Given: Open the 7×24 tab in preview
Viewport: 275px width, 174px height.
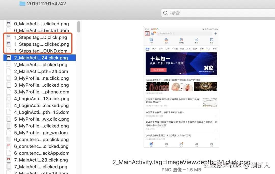Looking at the screenshot, I should 154,49.
